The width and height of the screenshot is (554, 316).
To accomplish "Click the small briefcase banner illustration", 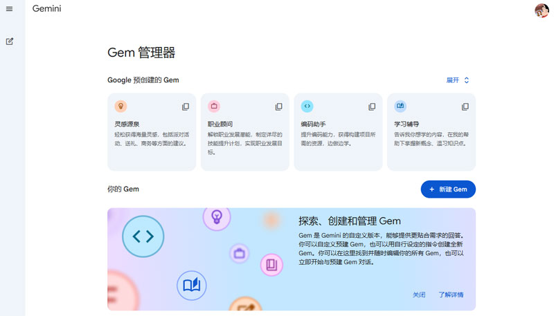I will point(239,253).
